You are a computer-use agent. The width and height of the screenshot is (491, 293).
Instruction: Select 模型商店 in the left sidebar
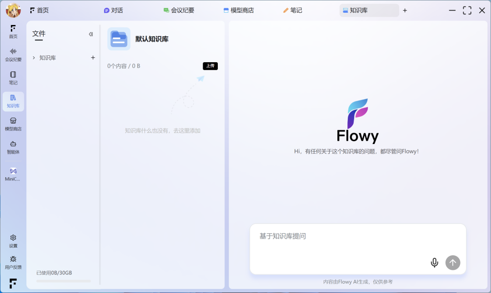(13, 124)
